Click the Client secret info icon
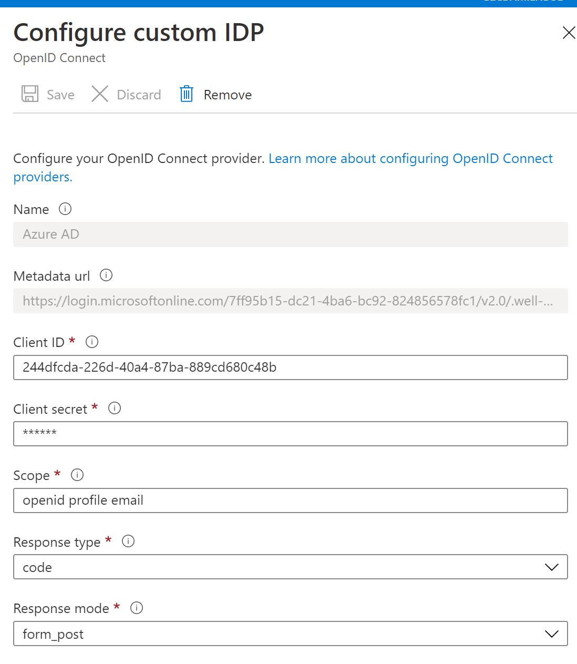This screenshot has height=664, width=577. 115,408
